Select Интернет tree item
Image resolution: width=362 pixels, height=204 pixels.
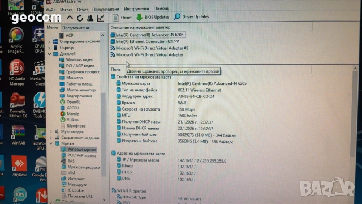pos(73,178)
